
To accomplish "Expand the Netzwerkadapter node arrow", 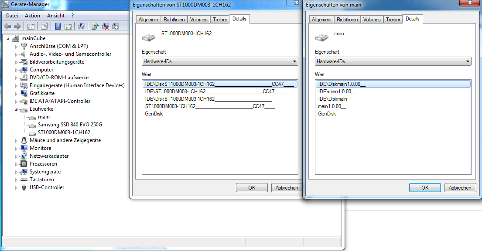I will pos(16,156).
